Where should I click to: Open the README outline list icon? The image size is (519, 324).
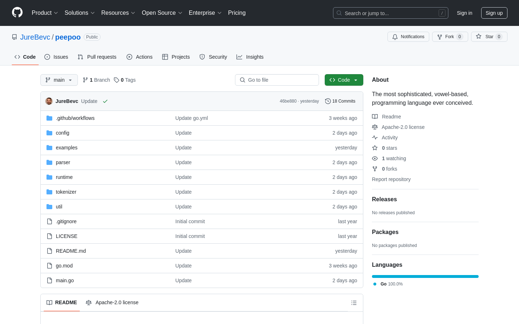click(x=354, y=303)
